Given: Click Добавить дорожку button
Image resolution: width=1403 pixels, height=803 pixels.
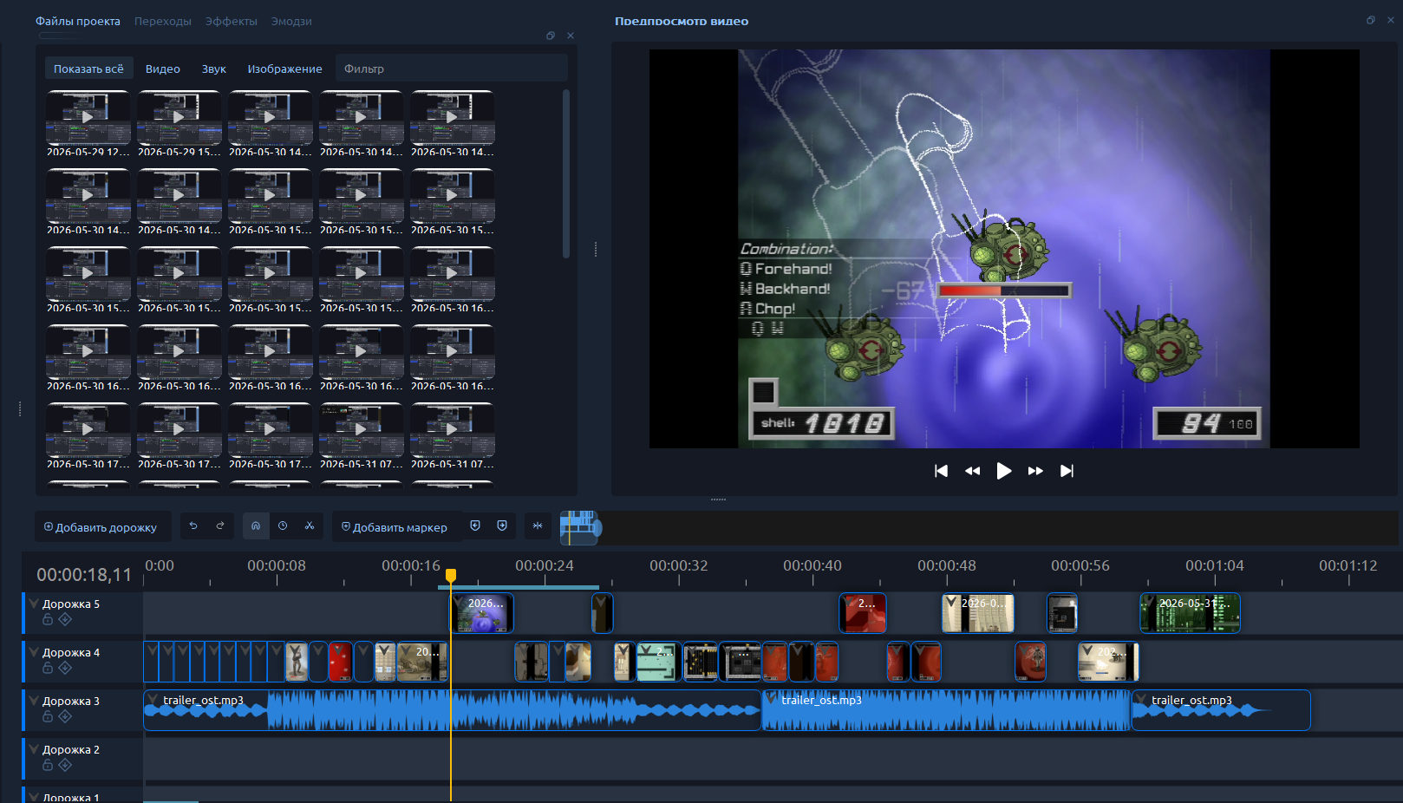Looking at the screenshot, I should (101, 527).
